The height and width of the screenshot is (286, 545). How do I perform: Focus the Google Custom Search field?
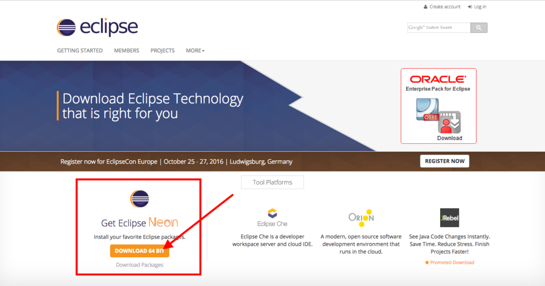[439, 28]
